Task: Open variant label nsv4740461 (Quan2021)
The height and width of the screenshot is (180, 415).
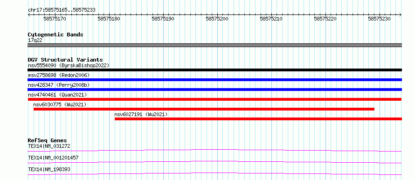Action: [x=57, y=95]
